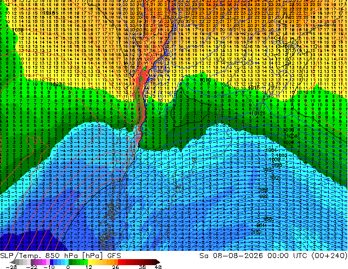Click the "SLP/Temp. 850 hPa [hPa] GFS" title

(x=60, y=256)
